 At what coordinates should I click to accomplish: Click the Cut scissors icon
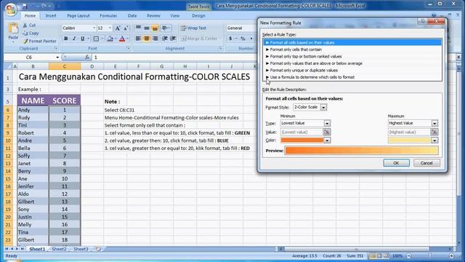25,25
